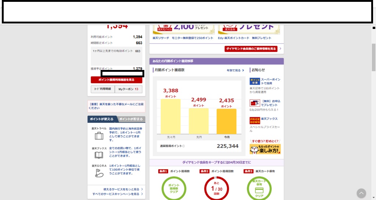This screenshot has height=200, width=376.
Task: Click ダイヤモンド会員をキープするには04月30日までに heading
Action: pos(217,162)
